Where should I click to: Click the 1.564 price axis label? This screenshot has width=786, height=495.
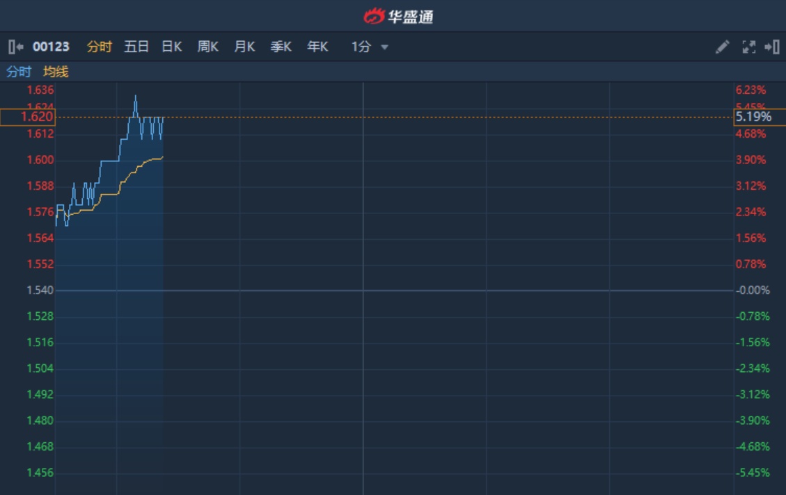[40, 238]
